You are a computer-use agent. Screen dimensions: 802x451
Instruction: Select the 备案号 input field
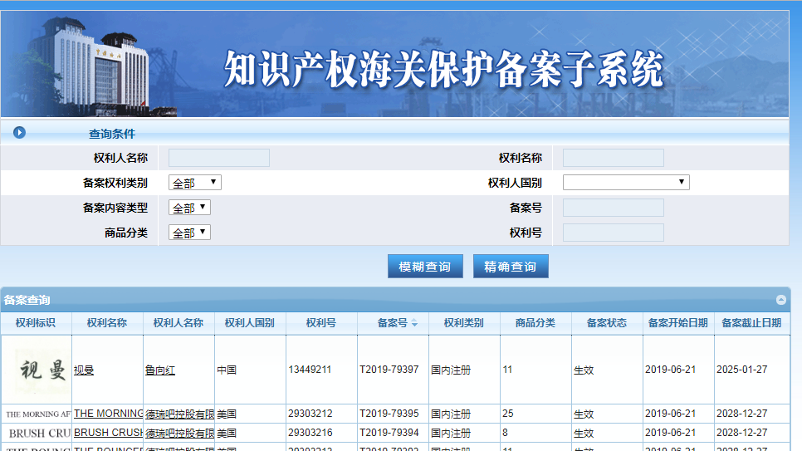tap(613, 208)
